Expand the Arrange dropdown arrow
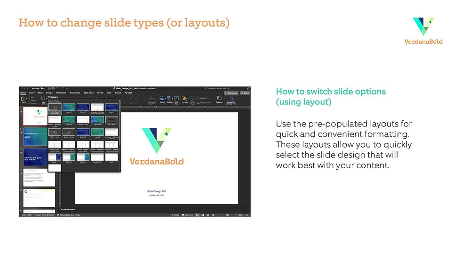The width and height of the screenshot is (461, 259). [188, 98]
